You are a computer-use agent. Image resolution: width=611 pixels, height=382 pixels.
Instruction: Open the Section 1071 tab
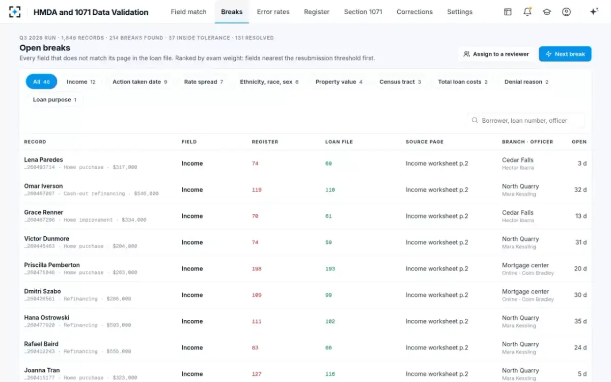click(x=363, y=12)
